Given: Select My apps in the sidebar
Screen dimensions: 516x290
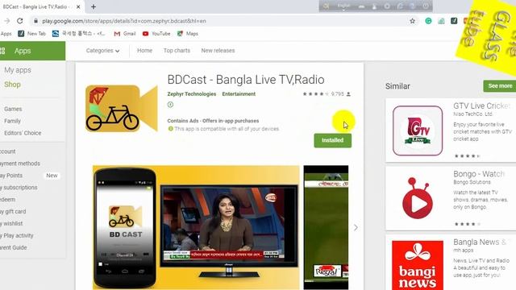Looking at the screenshot, I should click(x=18, y=70).
